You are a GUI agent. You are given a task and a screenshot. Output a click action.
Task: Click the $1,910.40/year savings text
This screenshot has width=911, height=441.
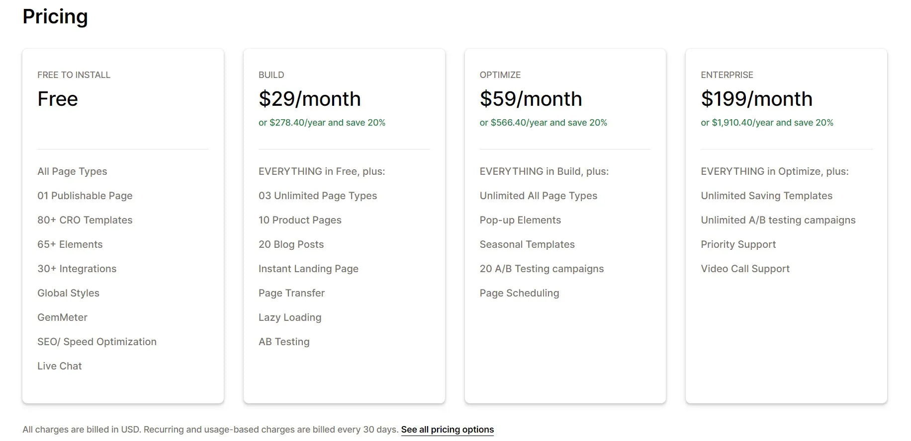(767, 123)
